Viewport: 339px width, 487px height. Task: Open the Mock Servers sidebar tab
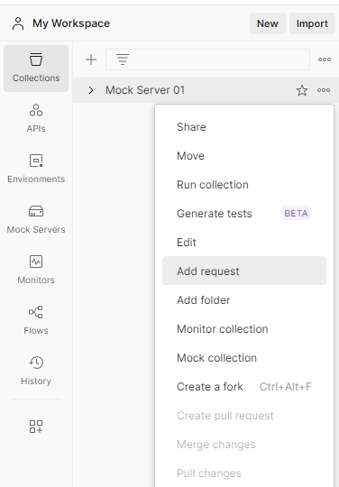(36, 219)
